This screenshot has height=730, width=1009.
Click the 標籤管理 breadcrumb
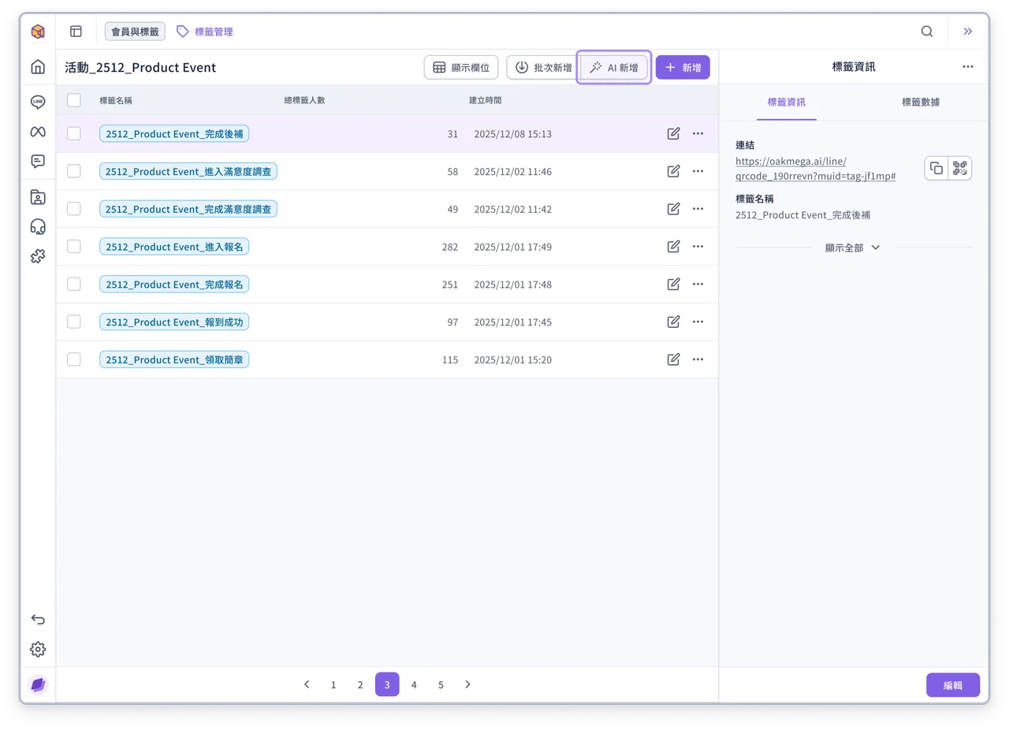(x=205, y=32)
